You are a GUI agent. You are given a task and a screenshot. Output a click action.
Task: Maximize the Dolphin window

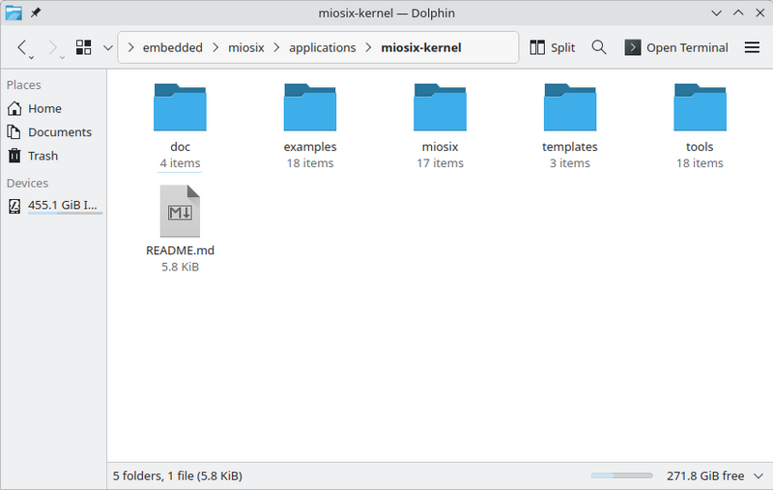point(738,14)
